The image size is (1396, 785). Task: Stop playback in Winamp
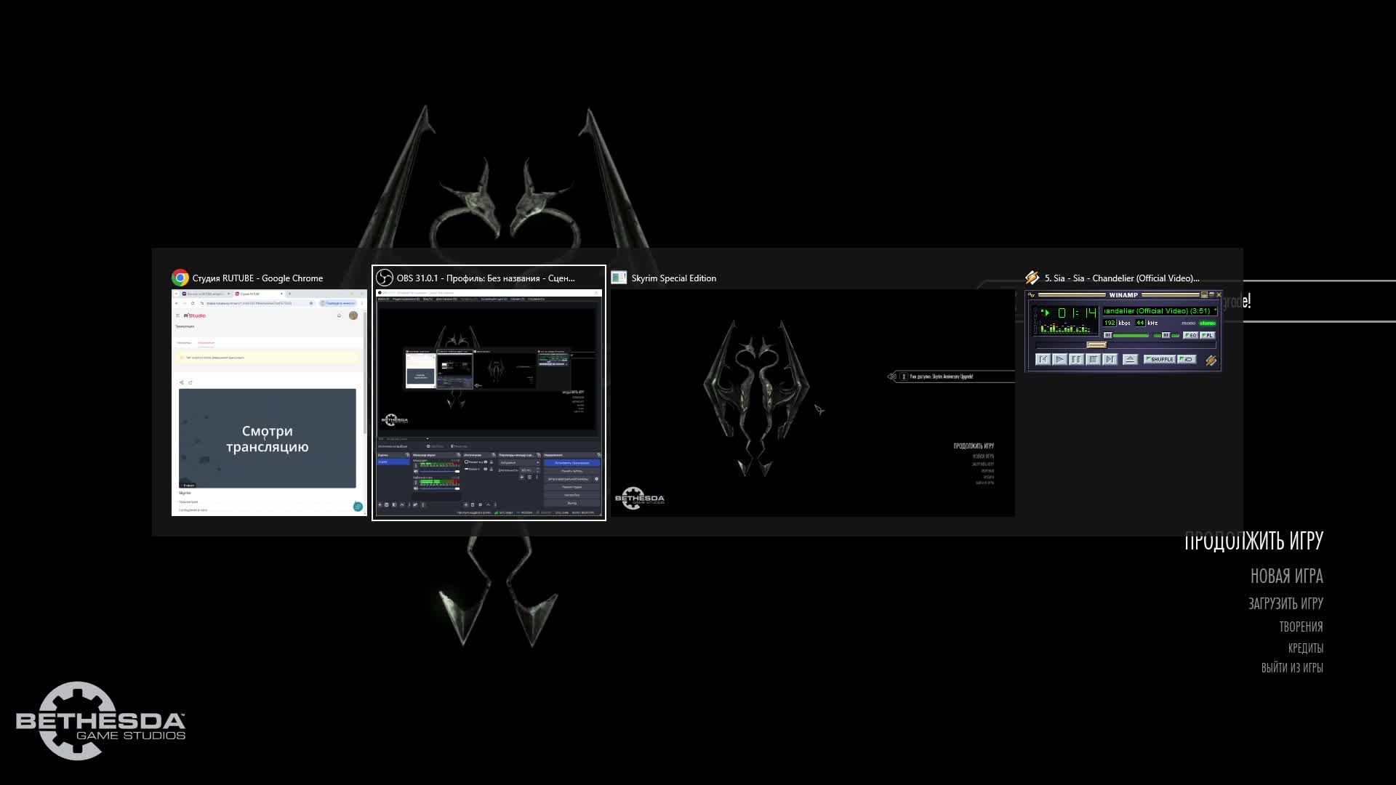pyautogui.click(x=1094, y=360)
